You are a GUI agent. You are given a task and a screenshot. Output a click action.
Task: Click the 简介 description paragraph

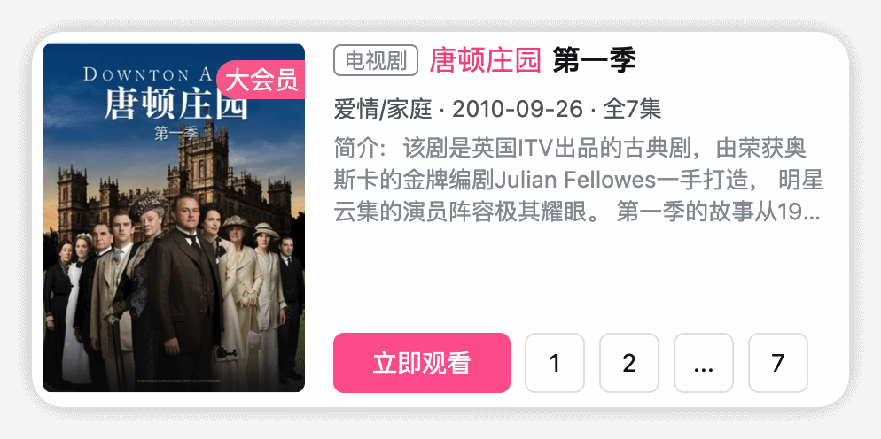(x=579, y=181)
